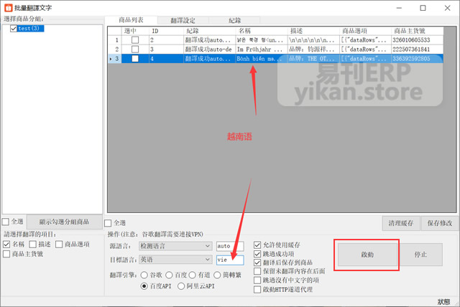Viewport: 460px width, 307px height.
Task: Click the 清理緩存 button
Action: pyautogui.click(x=400, y=223)
